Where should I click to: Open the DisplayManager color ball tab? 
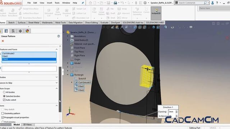point(27,31)
